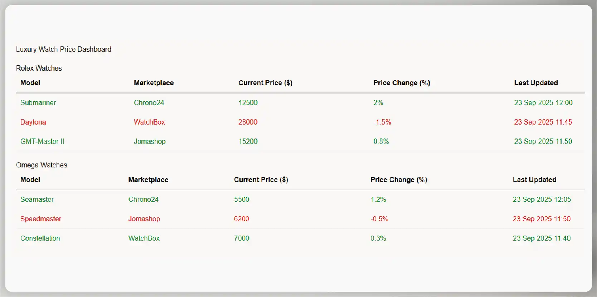Select the Omega Watches section heading
597x297 pixels.
click(x=42, y=165)
